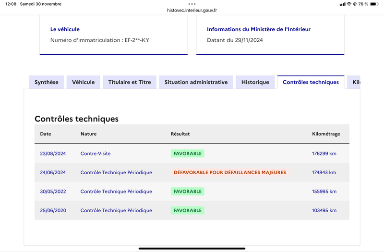Open the Titulaire et Titre tab
The image size is (384, 252).
coord(130,82)
